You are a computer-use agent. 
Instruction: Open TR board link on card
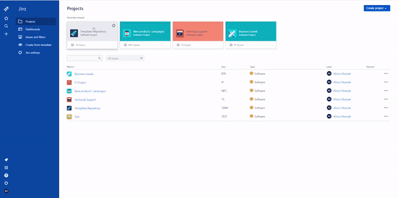click(78, 45)
